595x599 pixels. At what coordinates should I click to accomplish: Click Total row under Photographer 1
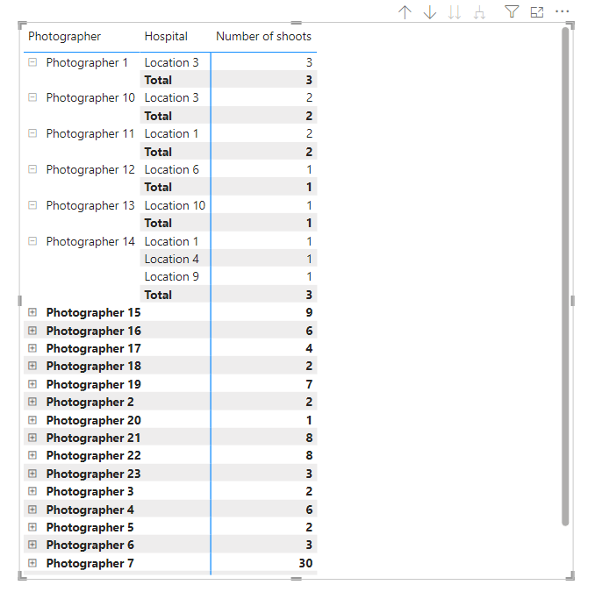(228, 80)
